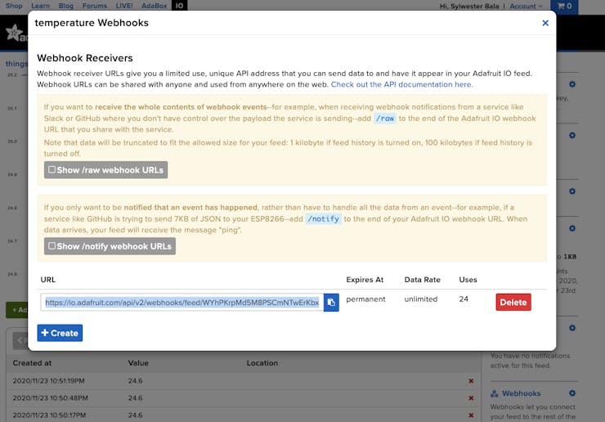Image resolution: width=605 pixels, height=422 pixels.
Task: Copy the webhook URL with clipboard icon
Action: [x=331, y=303]
